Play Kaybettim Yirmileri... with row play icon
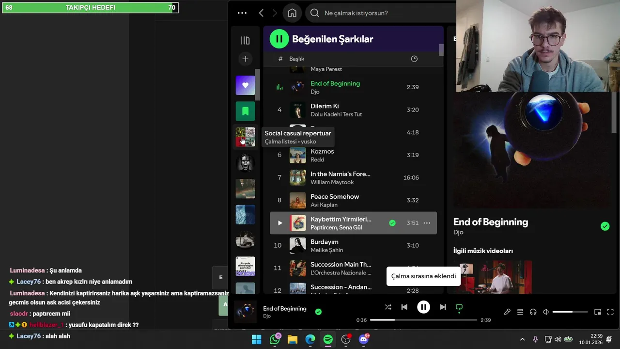Viewport: 620px width, 349px height. click(x=279, y=223)
